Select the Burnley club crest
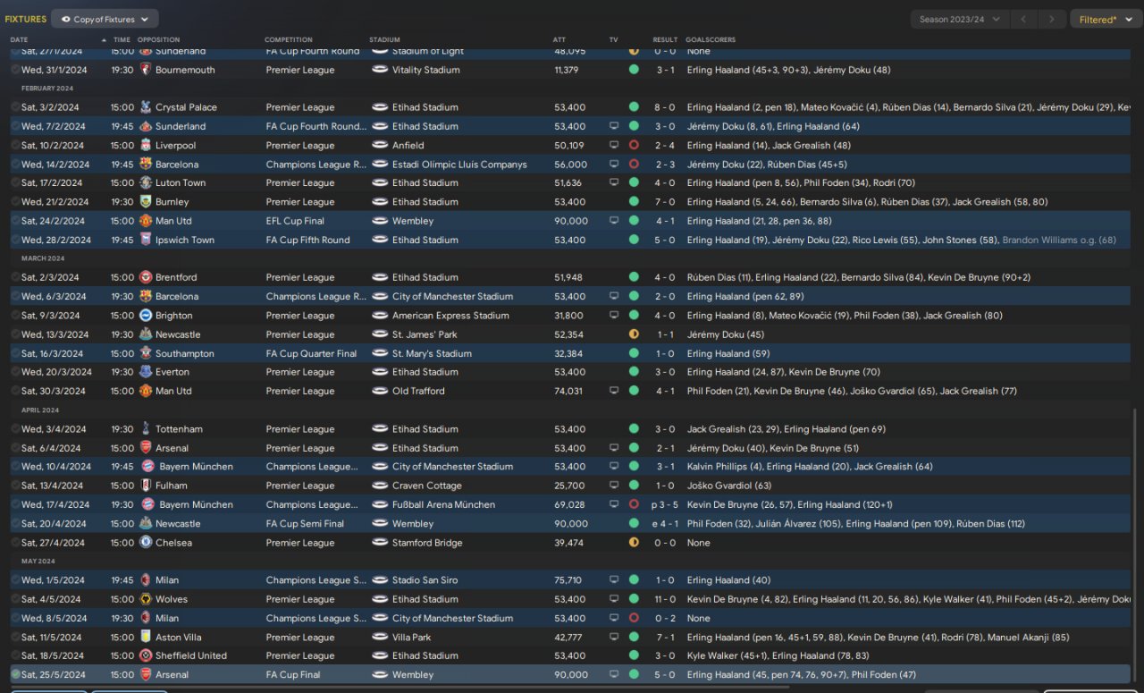This screenshot has width=1144, height=693. click(x=146, y=202)
